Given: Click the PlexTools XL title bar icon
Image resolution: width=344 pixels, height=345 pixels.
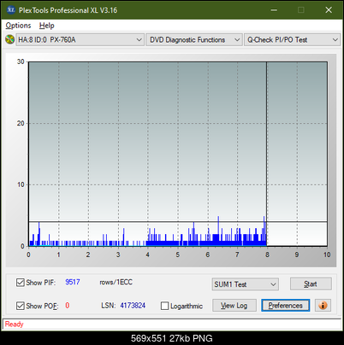Looking at the screenshot, I should point(10,10).
